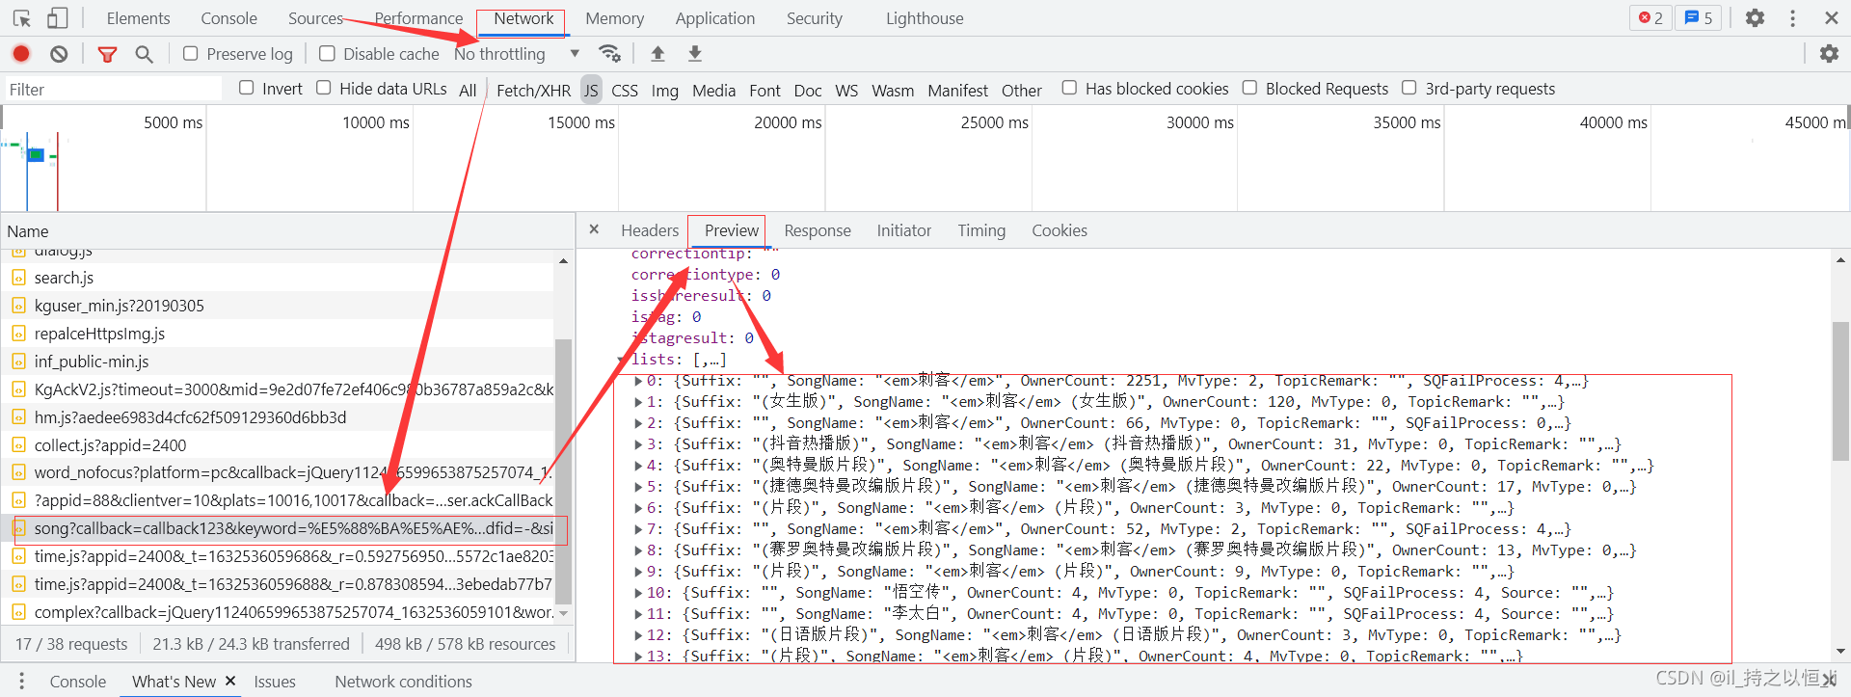Viewport: 1851px width, 697px height.
Task: Open the DevTools three-dot menu
Action: 1792,18
